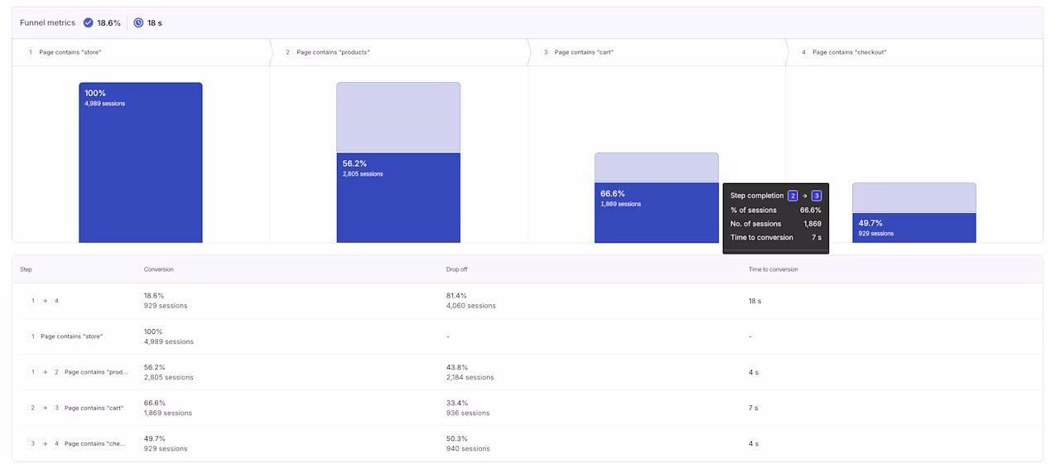1060x474 pixels.
Task: Click the arrow icon in the 2 → 3 cart row
Action: coord(45,408)
